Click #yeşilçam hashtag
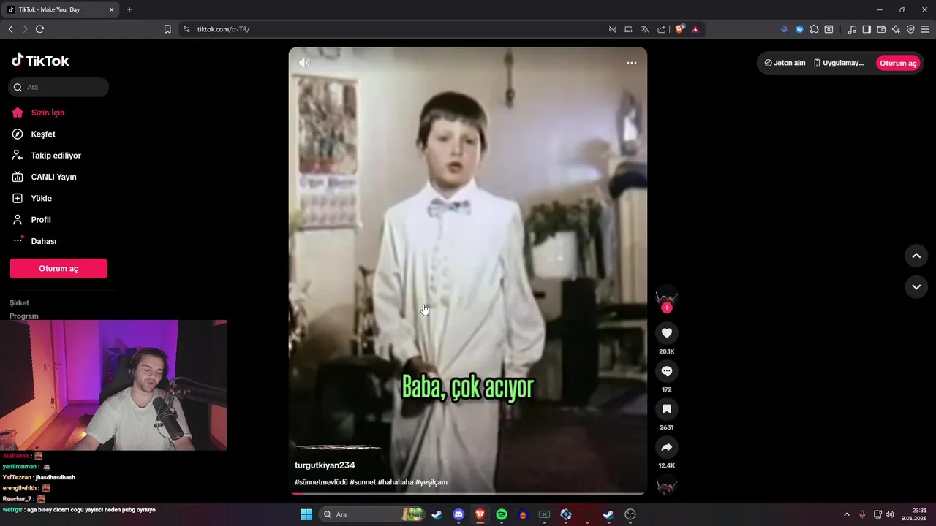 pos(431,482)
